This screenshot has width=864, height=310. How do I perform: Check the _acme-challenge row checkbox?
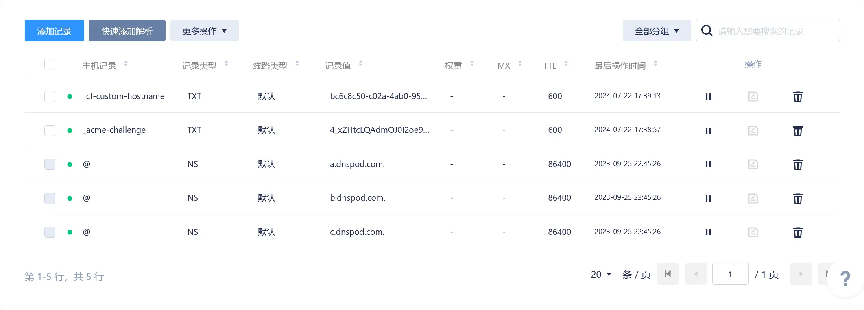[x=50, y=130]
